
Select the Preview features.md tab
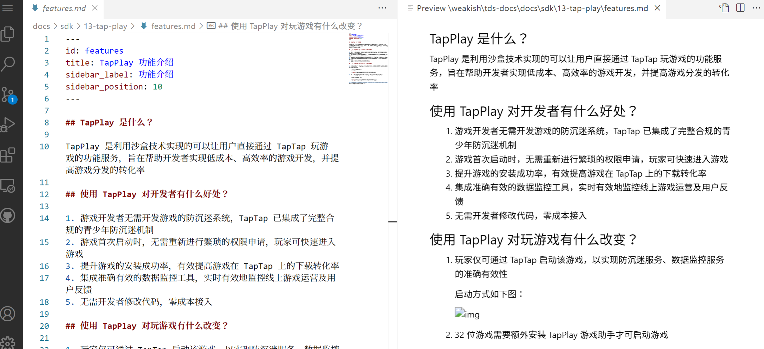[x=532, y=8]
